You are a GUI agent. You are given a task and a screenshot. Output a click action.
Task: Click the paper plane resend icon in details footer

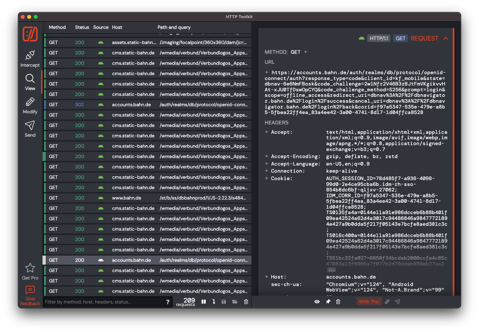[x=397, y=302]
